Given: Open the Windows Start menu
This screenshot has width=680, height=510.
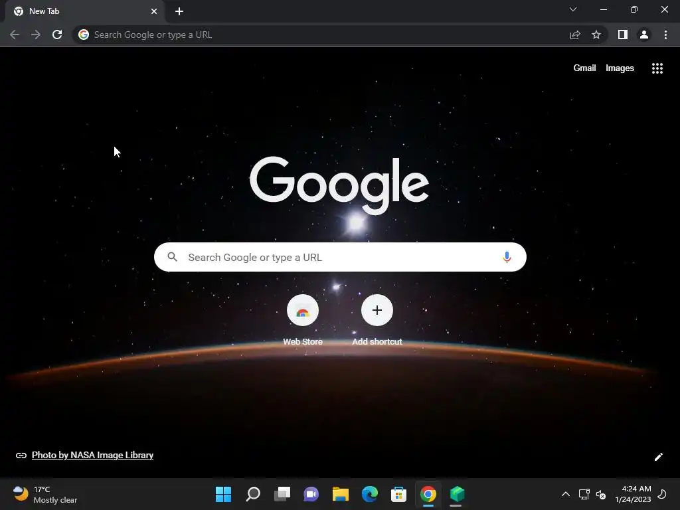Looking at the screenshot, I should tap(223, 494).
